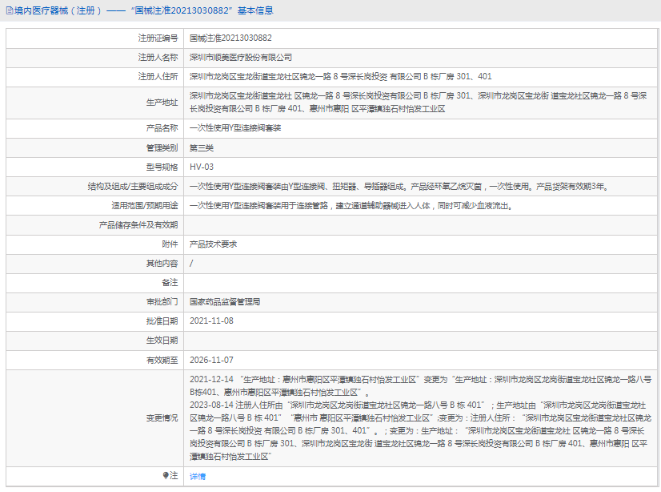
Task: Click the slash value in the 其他内容 row
Action: tap(191, 264)
